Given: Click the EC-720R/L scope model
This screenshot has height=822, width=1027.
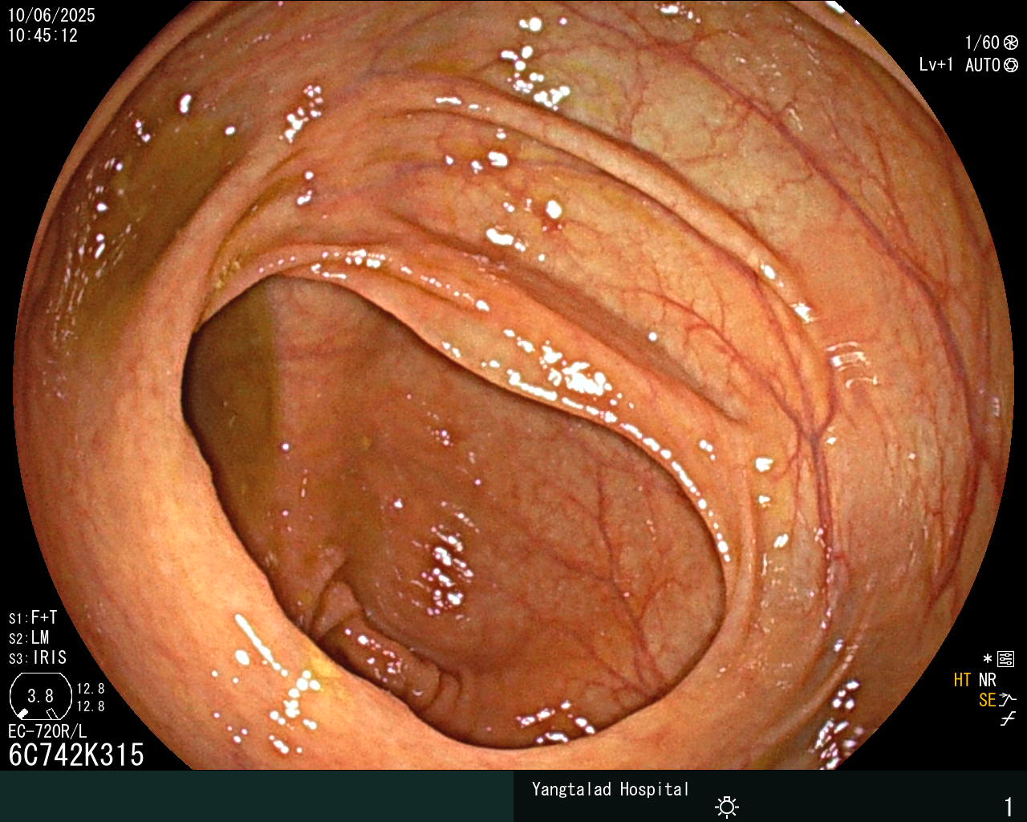Looking at the screenshot, I should pyautogui.click(x=47, y=732).
